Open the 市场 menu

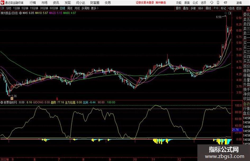tap(44, 3)
